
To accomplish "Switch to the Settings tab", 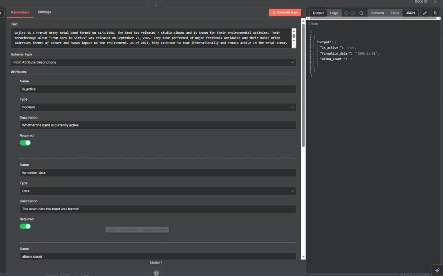I will [x=44, y=12].
